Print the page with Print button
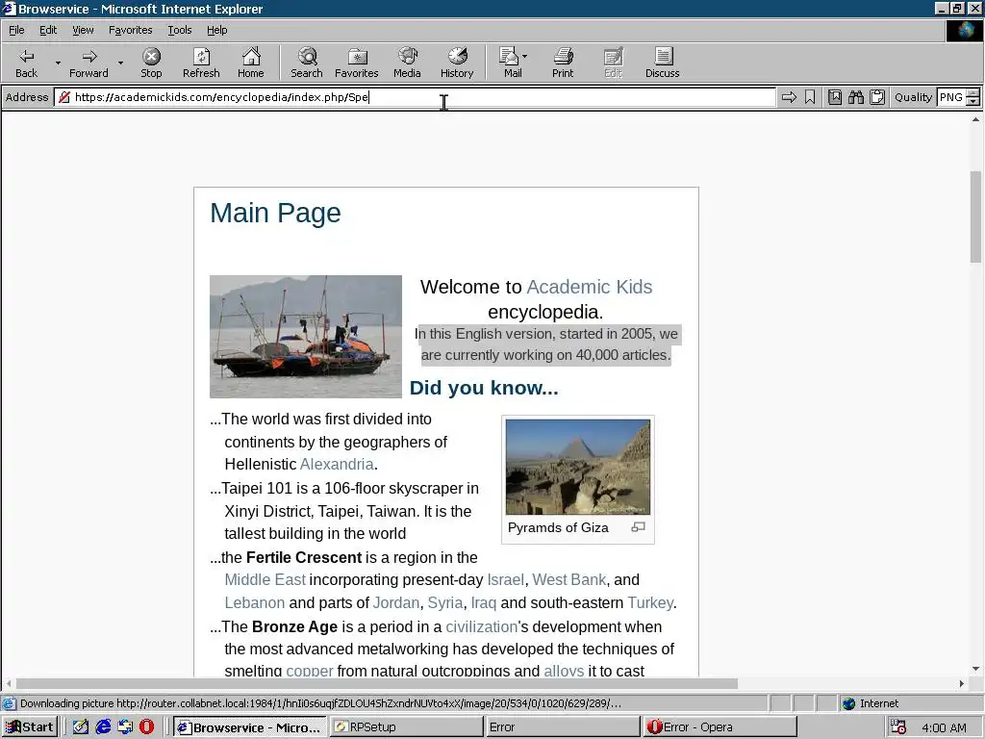Image resolution: width=985 pixels, height=739 pixels. point(563,63)
